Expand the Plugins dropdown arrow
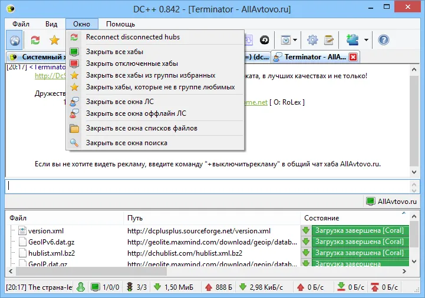 point(366,40)
